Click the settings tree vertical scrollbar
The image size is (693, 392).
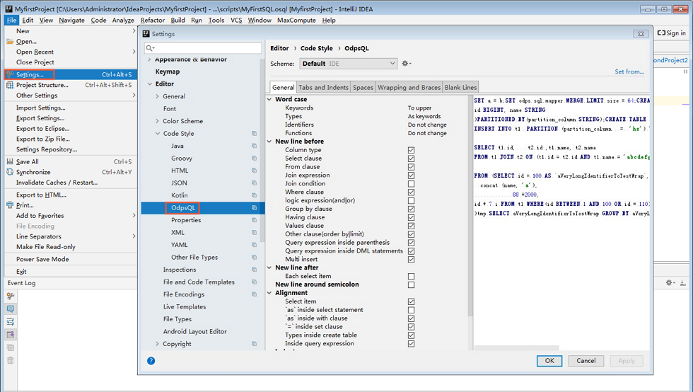(262, 151)
